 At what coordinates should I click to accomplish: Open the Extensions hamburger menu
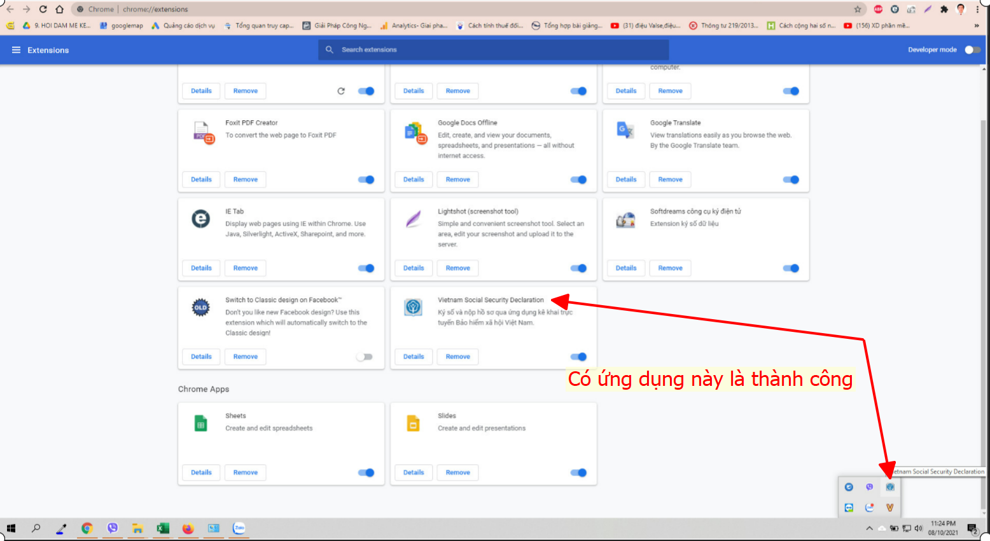click(x=16, y=50)
